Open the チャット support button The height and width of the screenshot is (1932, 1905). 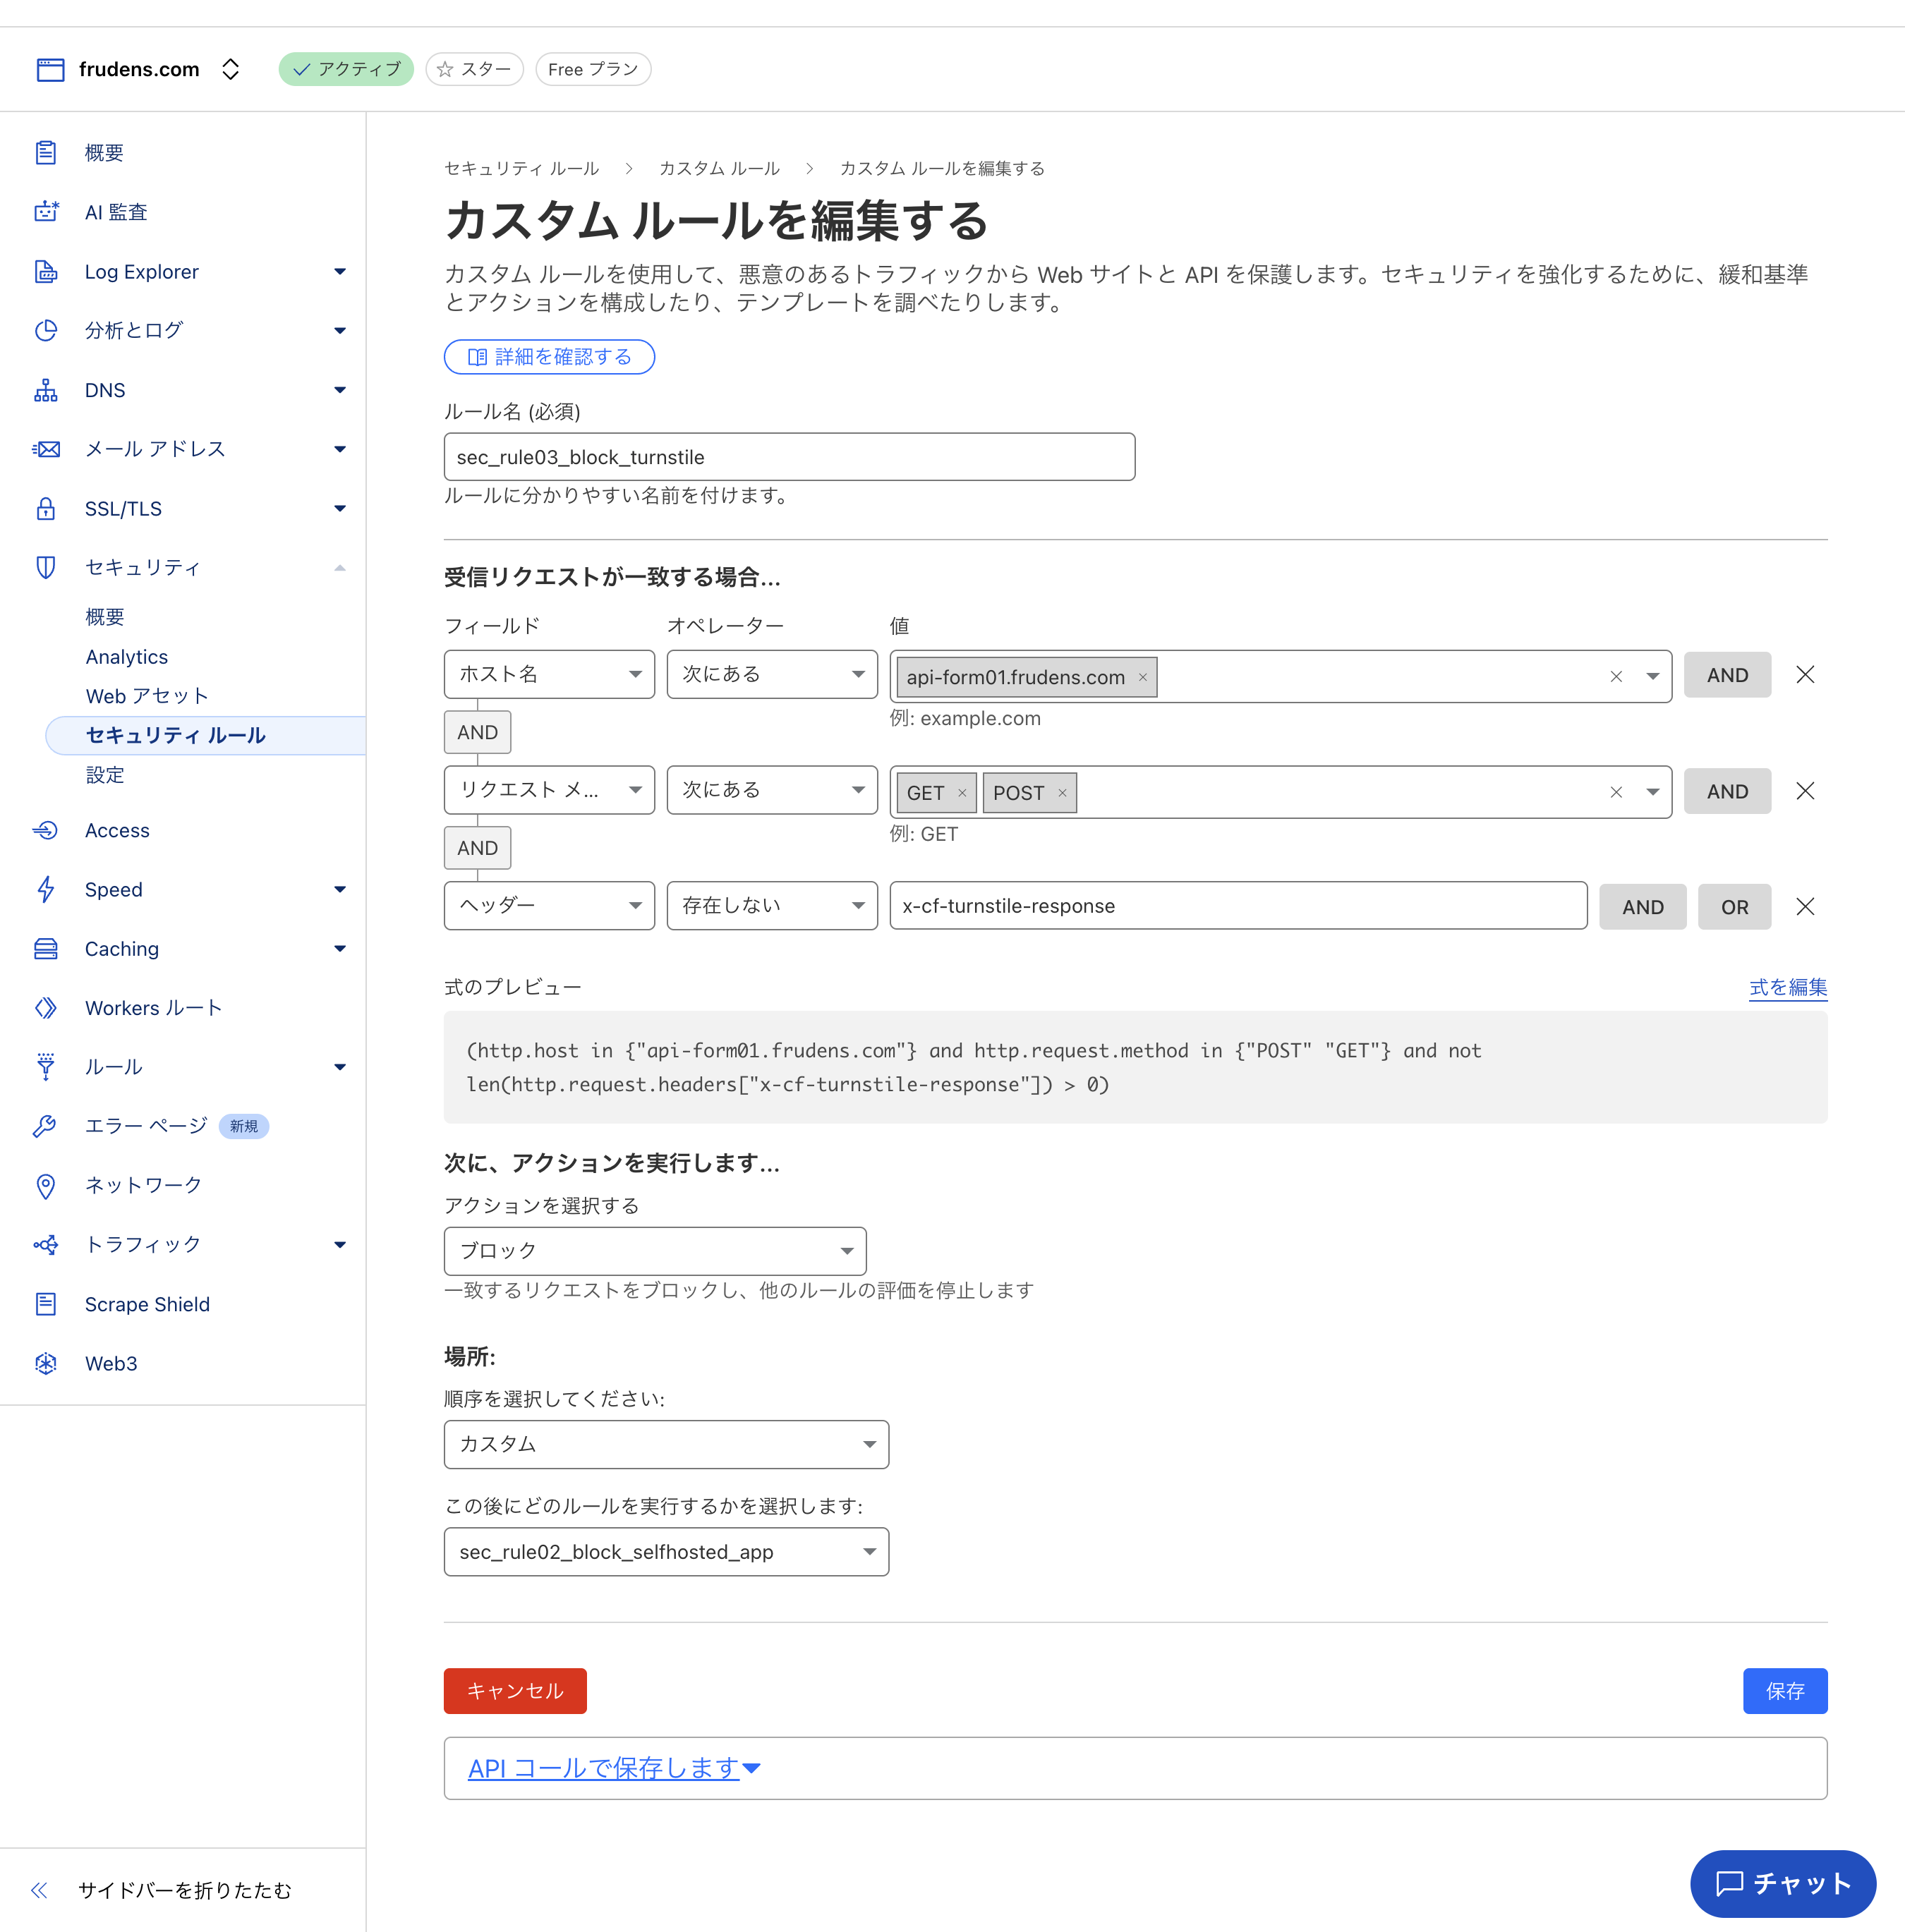(1783, 1883)
